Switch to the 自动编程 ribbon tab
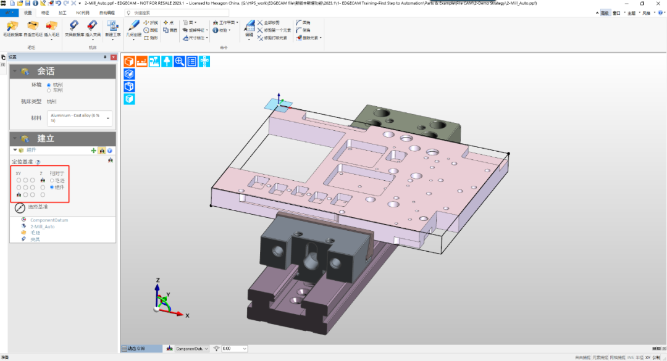The width and height of the screenshot is (667, 361). tap(107, 13)
